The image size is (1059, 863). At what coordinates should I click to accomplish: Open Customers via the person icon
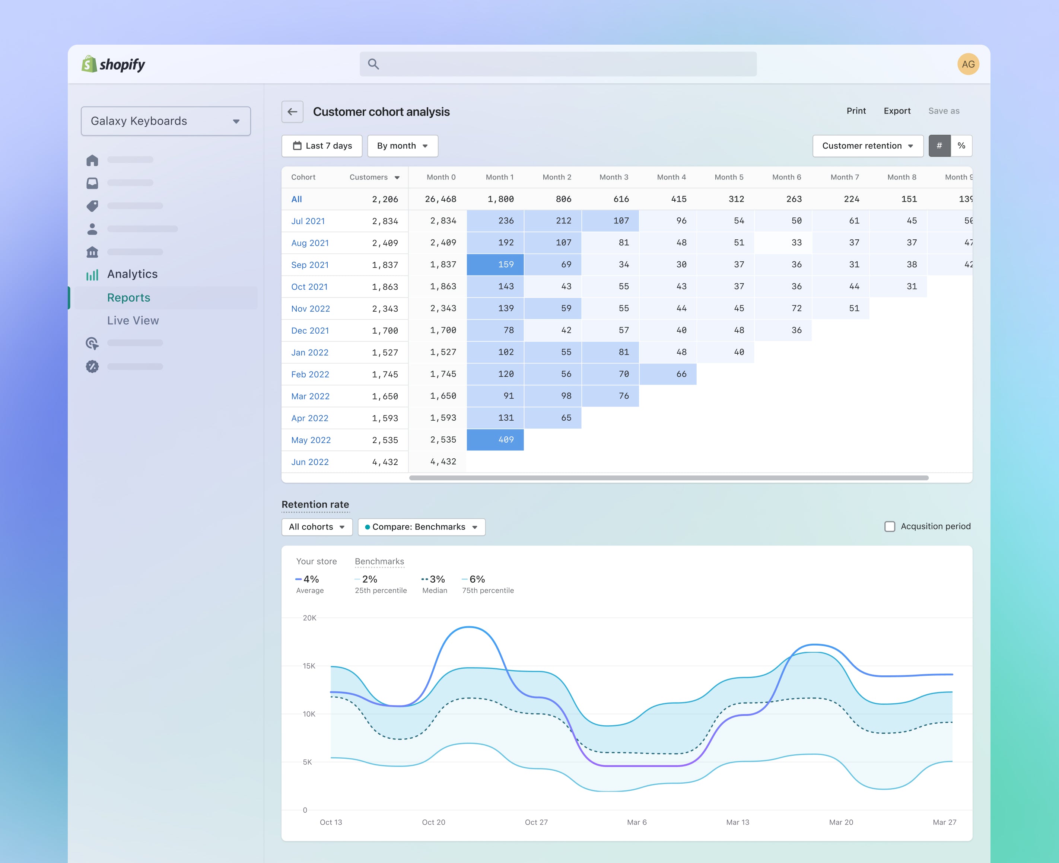[x=92, y=229]
